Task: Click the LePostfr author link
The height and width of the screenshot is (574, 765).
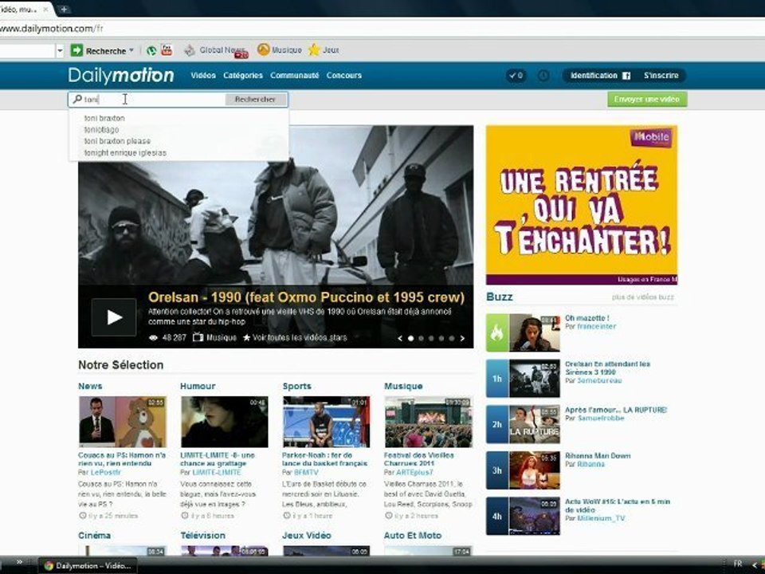Action: click(x=105, y=473)
